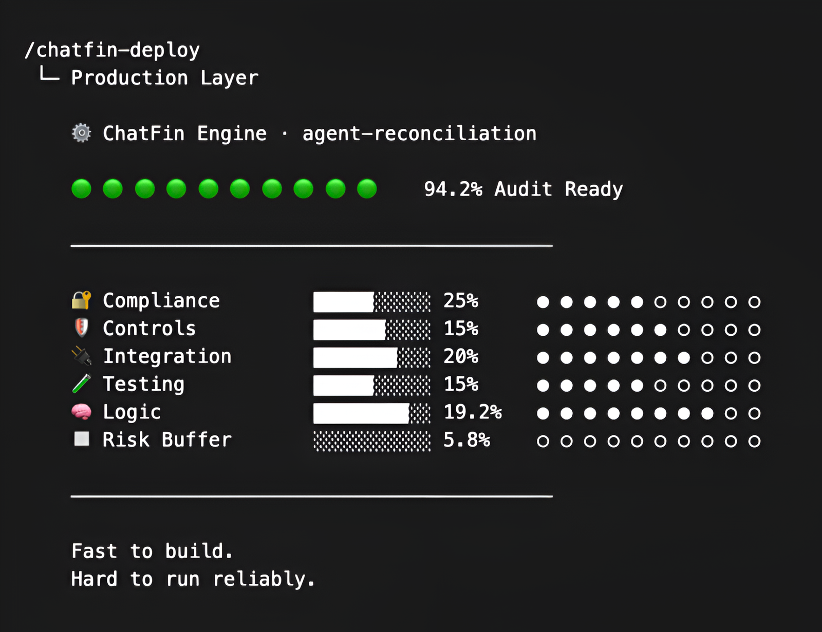The width and height of the screenshot is (822, 632).
Task: Click the first green status dot
Action: tap(81, 189)
